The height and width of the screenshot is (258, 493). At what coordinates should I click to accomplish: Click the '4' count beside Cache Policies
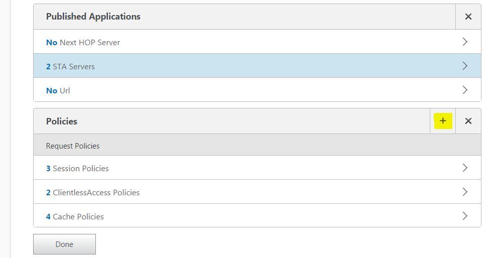48,217
